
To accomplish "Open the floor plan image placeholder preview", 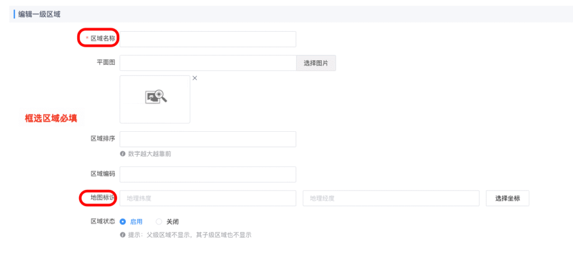I will [x=155, y=98].
